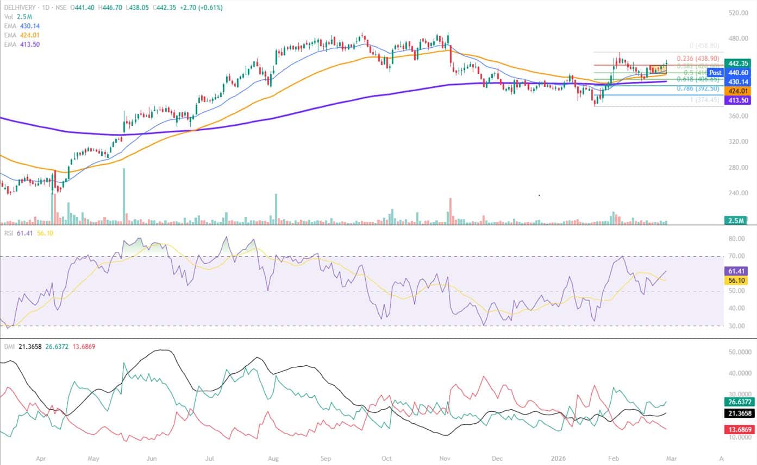Click the orange 424.01 EMA axis label

point(738,91)
